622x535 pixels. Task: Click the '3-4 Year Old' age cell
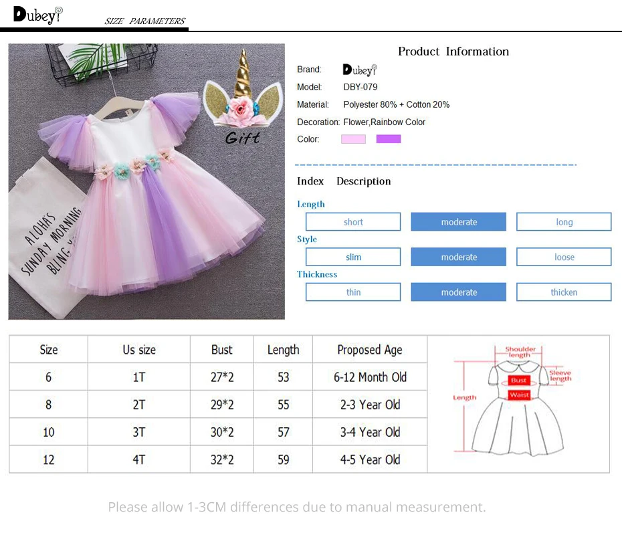[x=370, y=432]
